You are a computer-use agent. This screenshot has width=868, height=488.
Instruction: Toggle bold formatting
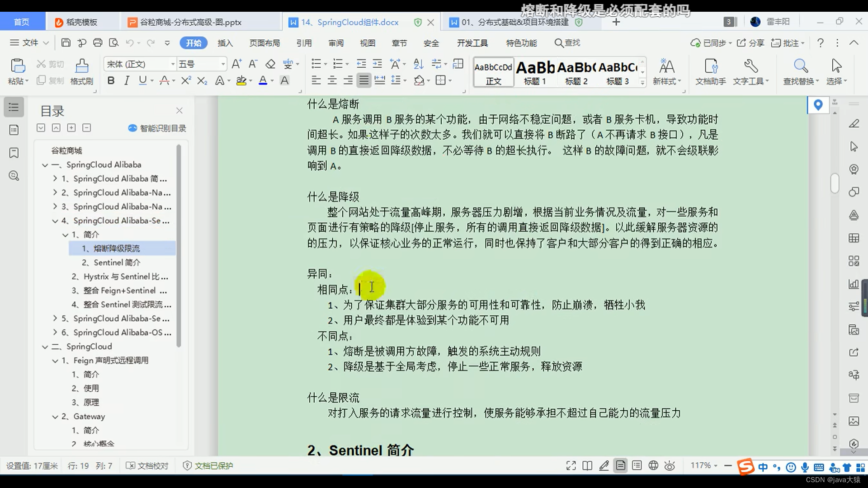[x=111, y=81]
